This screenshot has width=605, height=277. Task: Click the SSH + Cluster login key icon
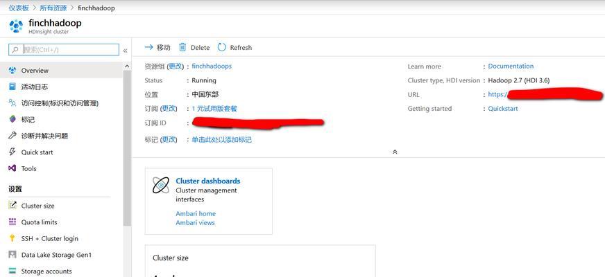pos(12,238)
